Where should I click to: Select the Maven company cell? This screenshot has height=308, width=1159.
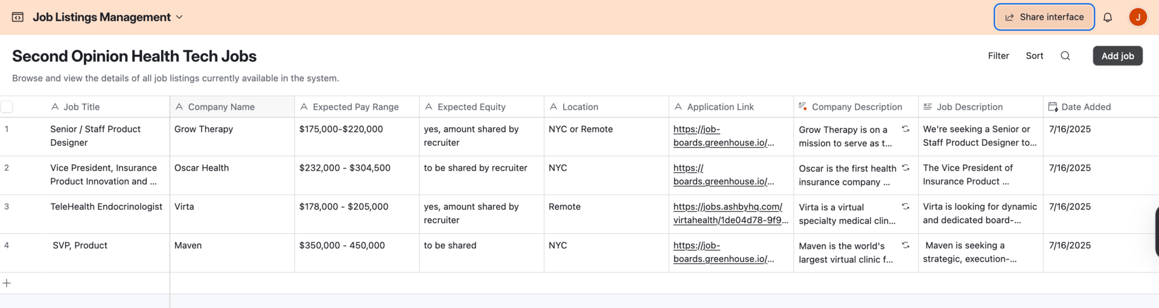click(232, 253)
